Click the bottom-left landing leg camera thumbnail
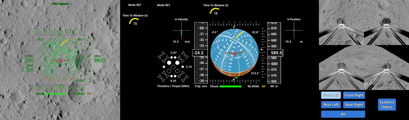This screenshot has width=409, height=120. coord(341,67)
